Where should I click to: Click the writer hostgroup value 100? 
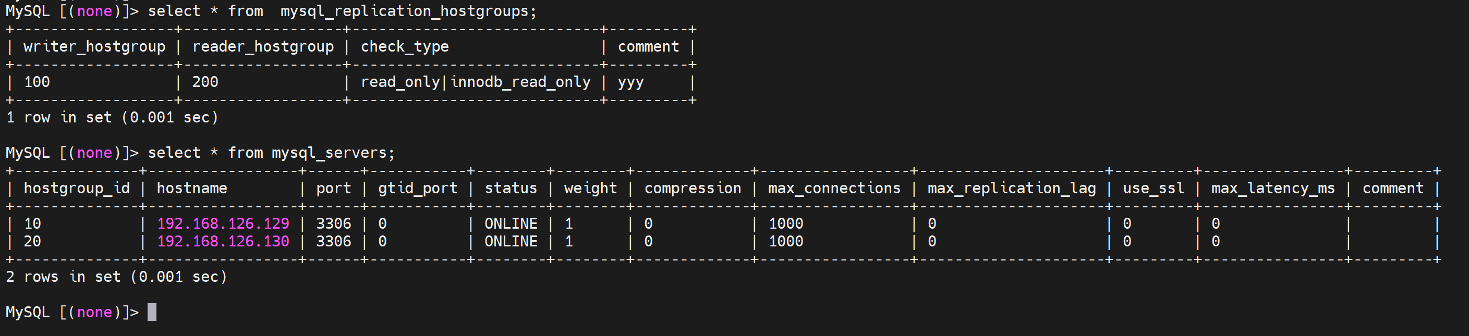37,82
